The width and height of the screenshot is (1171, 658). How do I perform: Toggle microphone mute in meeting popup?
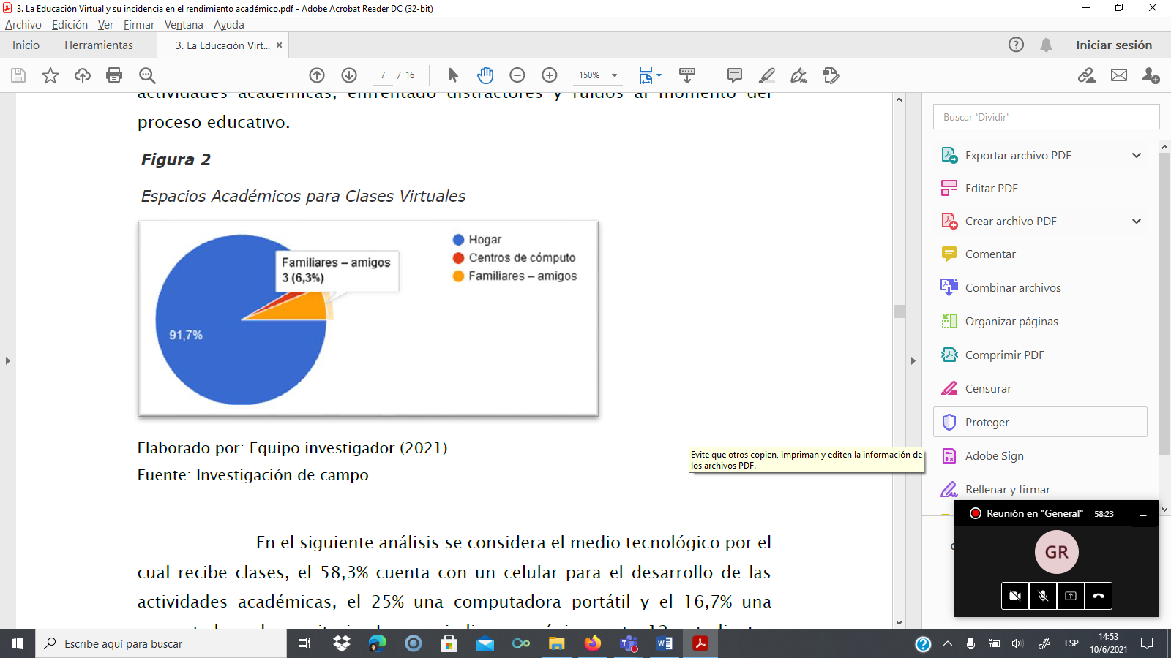(1043, 596)
